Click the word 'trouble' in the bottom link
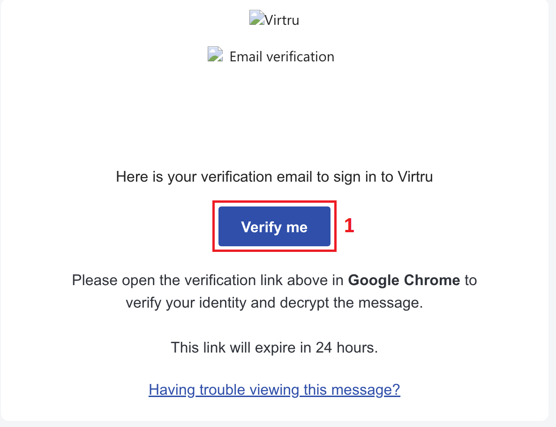The width and height of the screenshot is (556, 427). pyautogui.click(x=222, y=390)
